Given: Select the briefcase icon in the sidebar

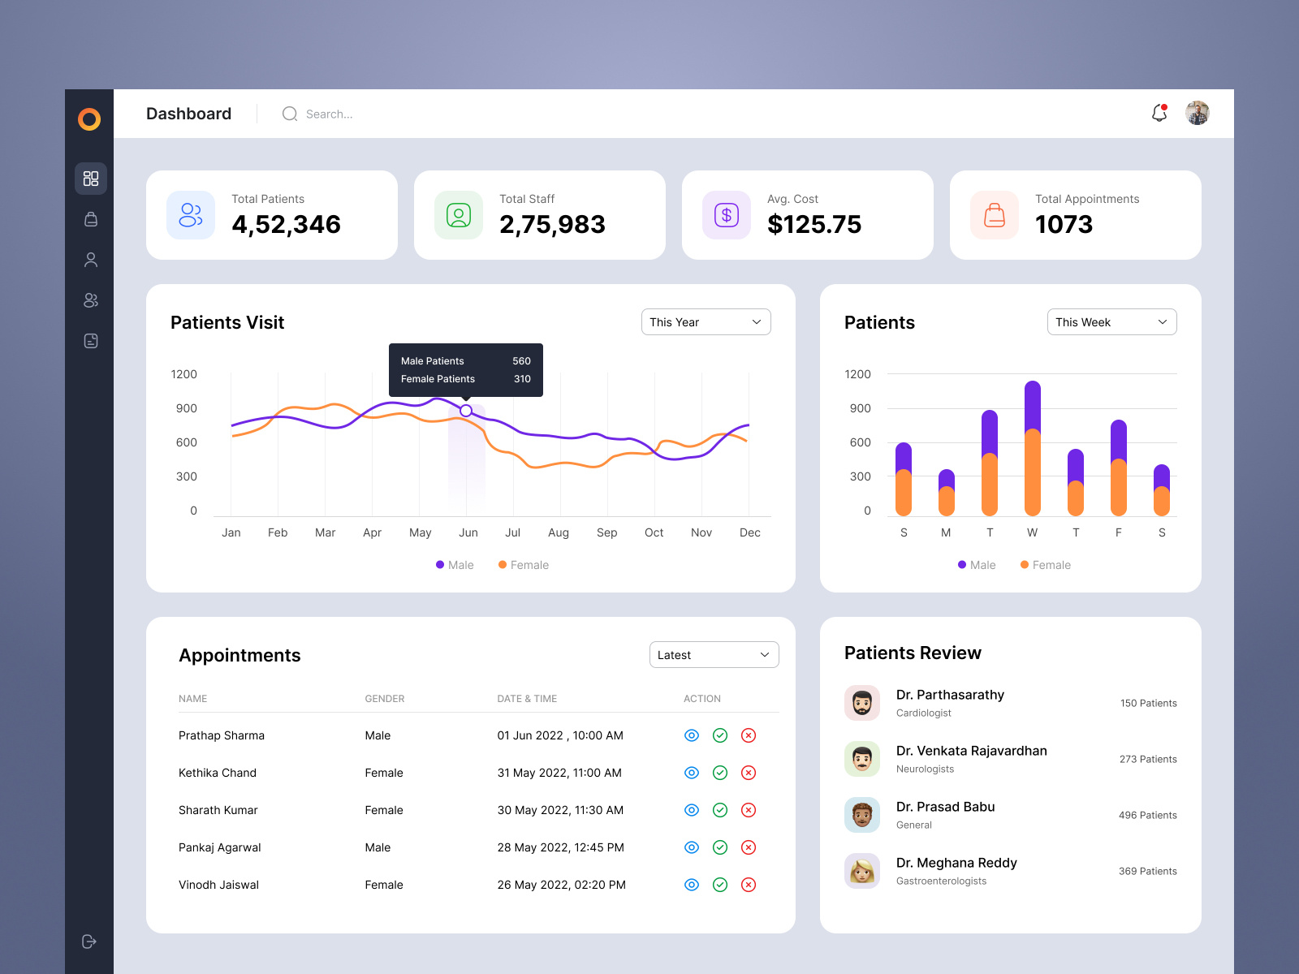Looking at the screenshot, I should click(90, 219).
